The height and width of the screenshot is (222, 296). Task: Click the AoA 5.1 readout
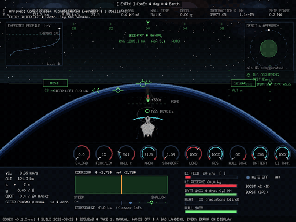[158, 41]
